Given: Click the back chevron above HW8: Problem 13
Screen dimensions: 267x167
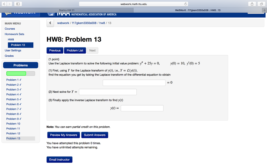Looking at the screenshot, I should click(x=50, y=23).
